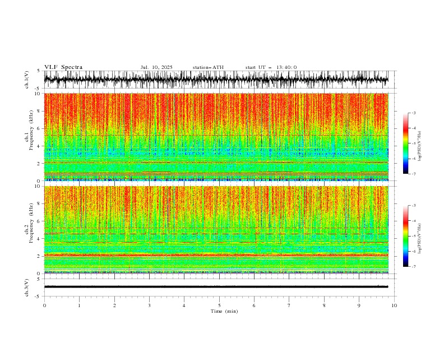This screenshot has height=343, width=444.
Task: Click the "station=ATH" header label
Action: pos(208,67)
